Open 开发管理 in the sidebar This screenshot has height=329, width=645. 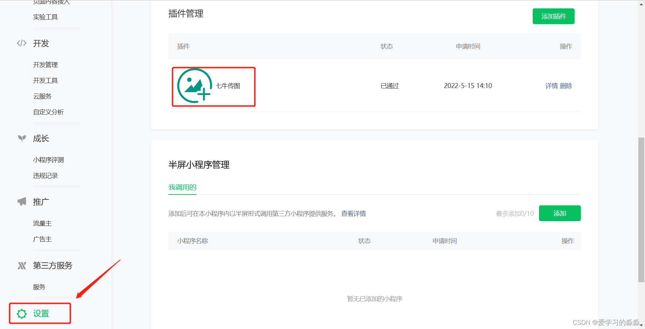click(45, 65)
